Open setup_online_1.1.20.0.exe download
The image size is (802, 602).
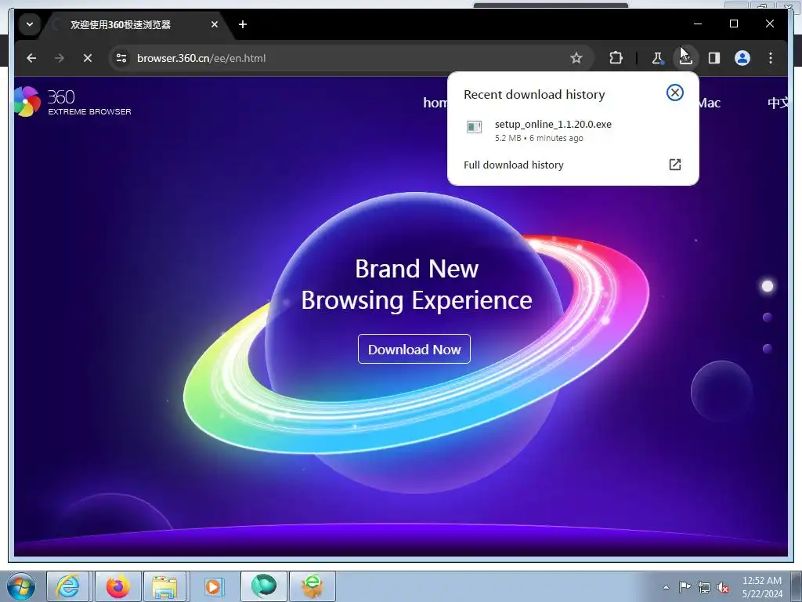click(573, 131)
